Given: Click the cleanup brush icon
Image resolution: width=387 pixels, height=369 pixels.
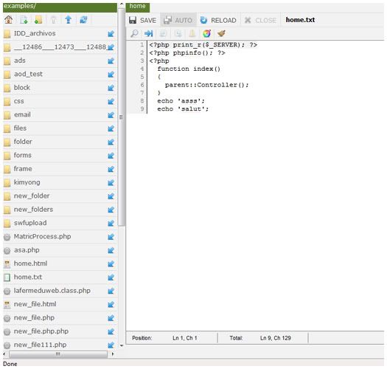Looking at the screenshot, I should [221, 33].
